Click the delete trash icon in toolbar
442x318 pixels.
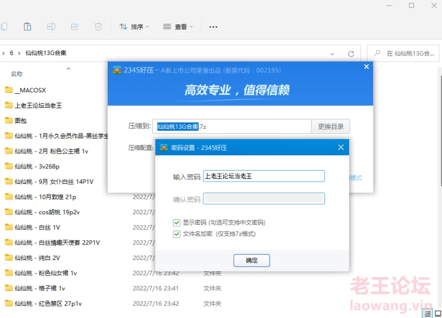[x=98, y=26]
